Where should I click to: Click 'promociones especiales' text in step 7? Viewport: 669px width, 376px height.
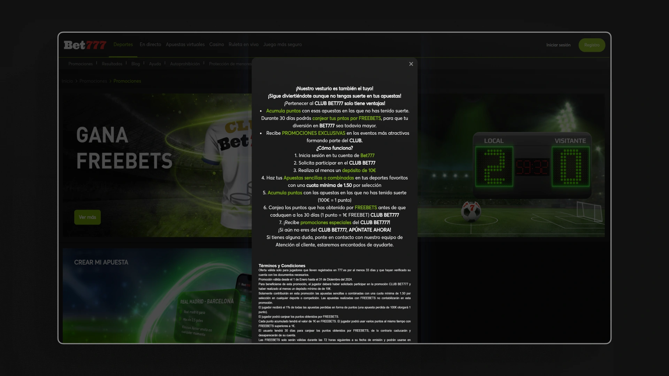326,222
